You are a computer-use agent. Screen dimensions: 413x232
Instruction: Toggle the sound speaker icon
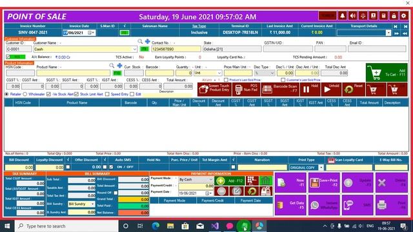[x=353, y=16]
